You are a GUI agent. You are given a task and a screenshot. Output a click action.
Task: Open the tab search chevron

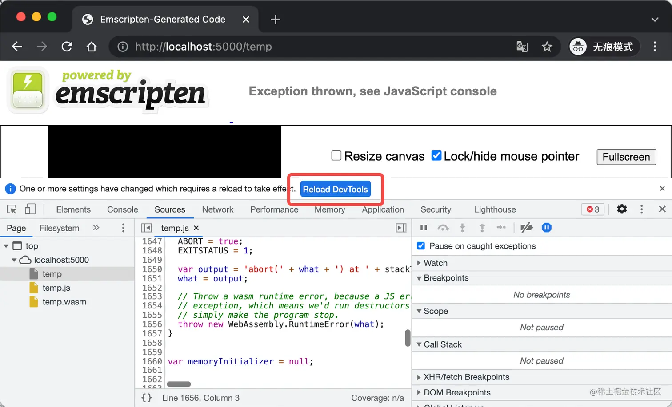coord(655,20)
